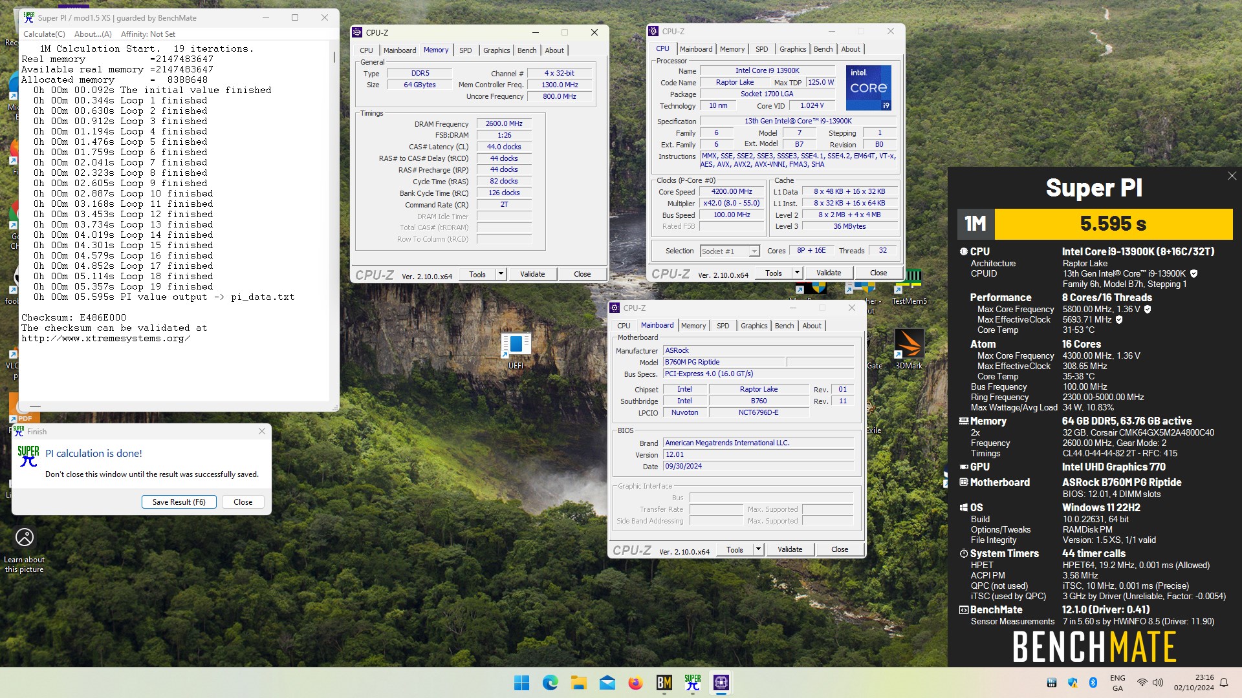Click Affinity: Not Set menu in Super PI
The width and height of the screenshot is (1242, 698).
point(148,34)
